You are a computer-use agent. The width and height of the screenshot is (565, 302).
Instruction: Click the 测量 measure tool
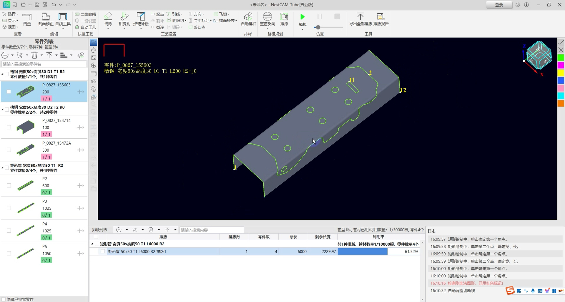[x=27, y=19]
